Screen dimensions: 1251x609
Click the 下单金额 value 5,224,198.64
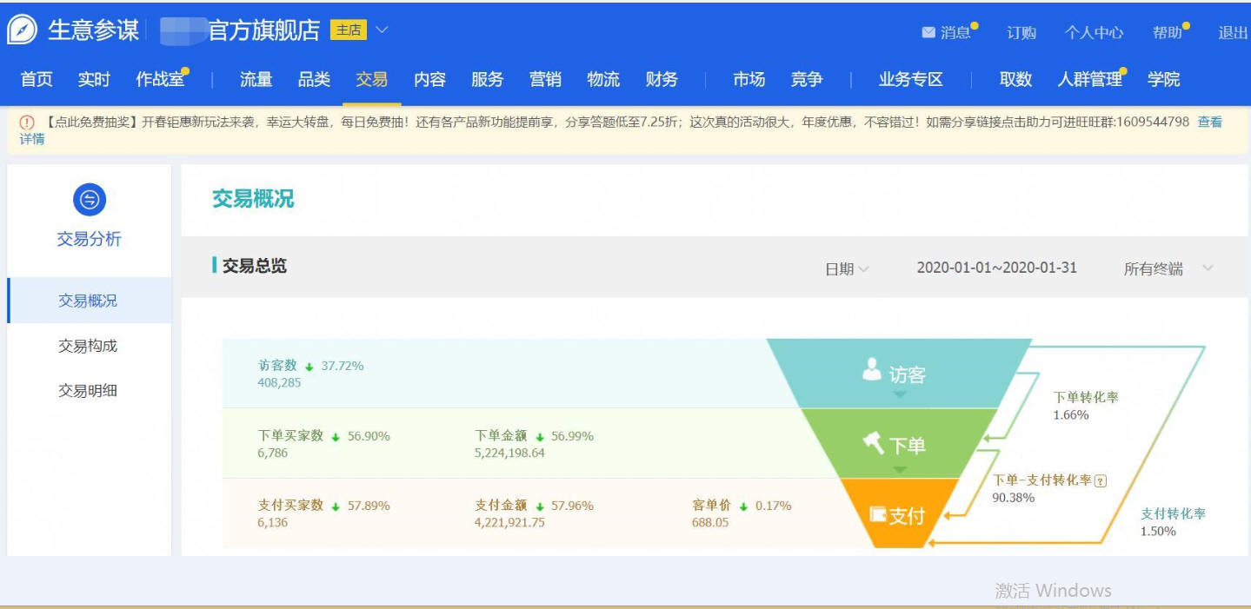coord(509,453)
